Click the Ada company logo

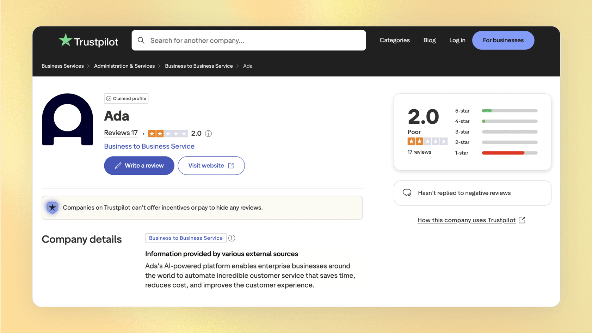pos(67,119)
